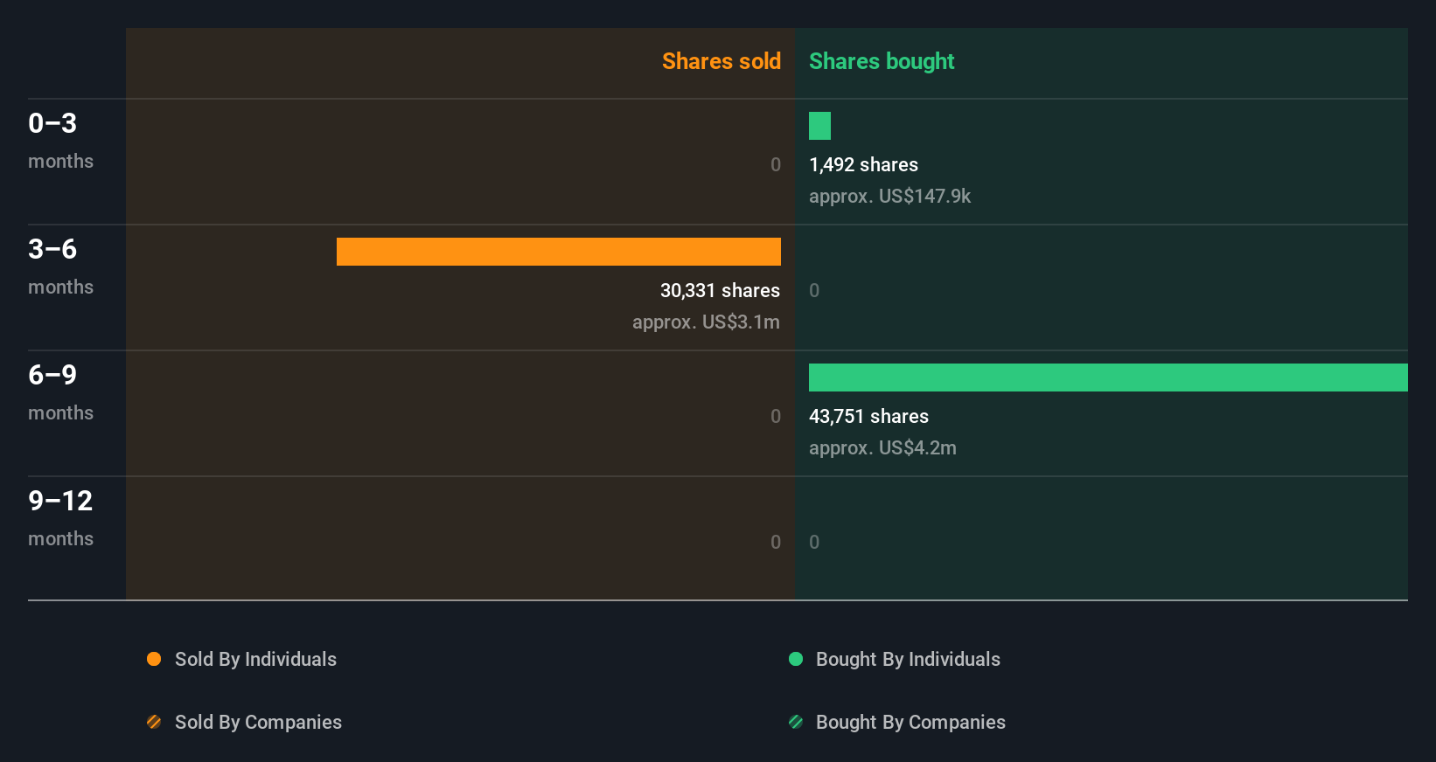Screen dimensions: 1436x762
Task: Click the orange 3–6 months sold bar
Action: click(559, 252)
